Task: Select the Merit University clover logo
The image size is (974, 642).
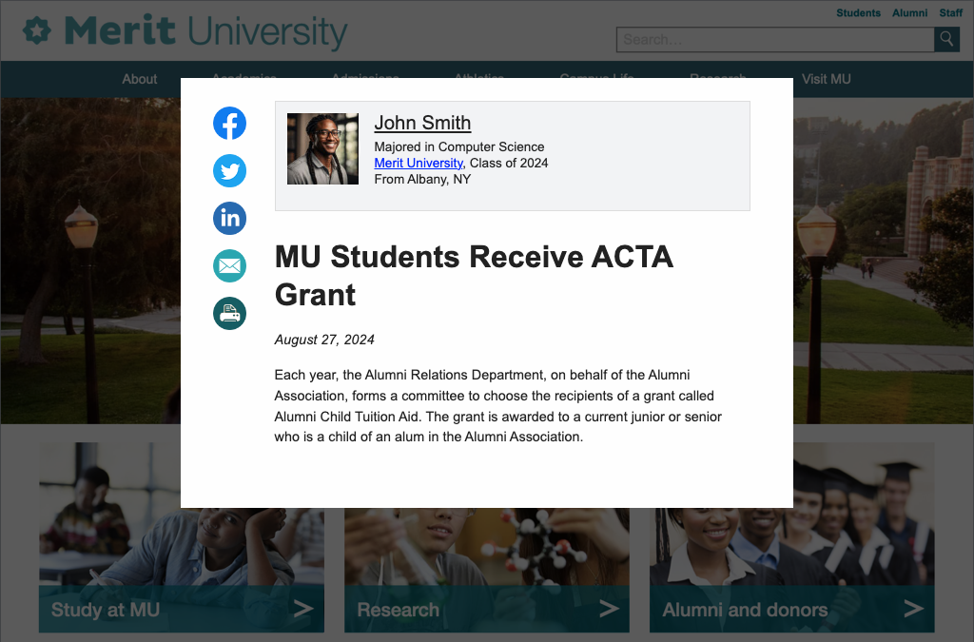Action: click(38, 30)
